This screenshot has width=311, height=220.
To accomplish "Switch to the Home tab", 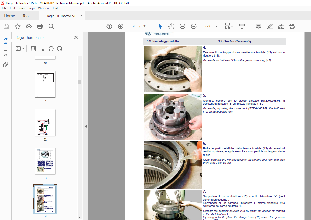I will point(9,16).
